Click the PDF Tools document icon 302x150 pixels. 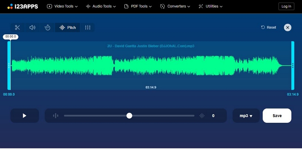pos(126,6)
